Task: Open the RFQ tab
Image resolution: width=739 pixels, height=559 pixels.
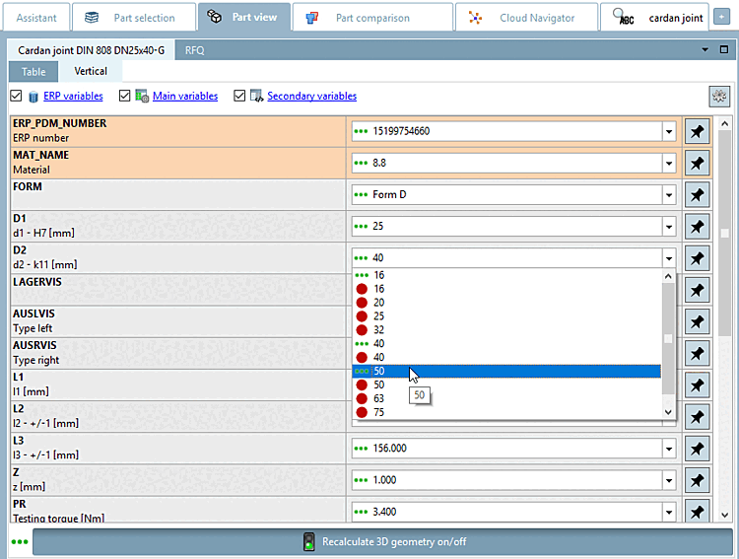Action: tap(195, 50)
